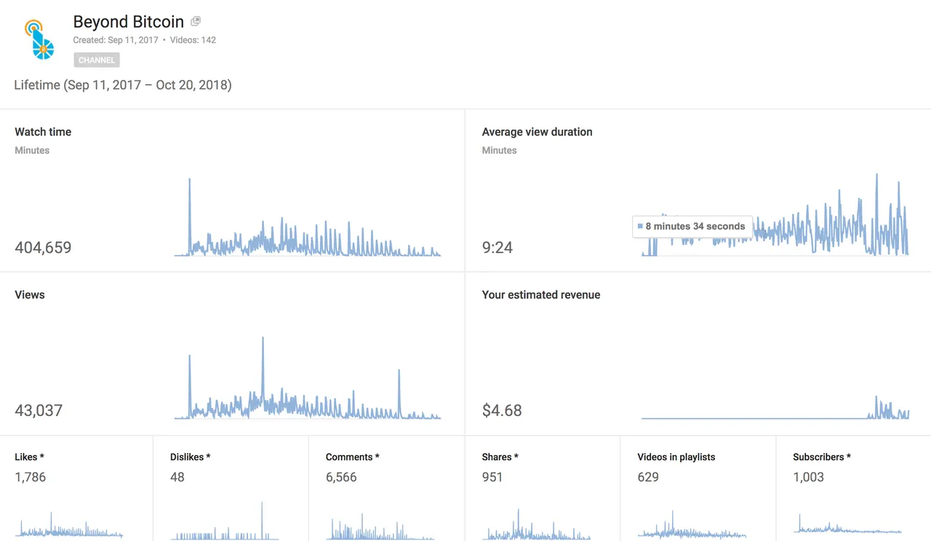Click the Videos: 142 text

point(193,40)
